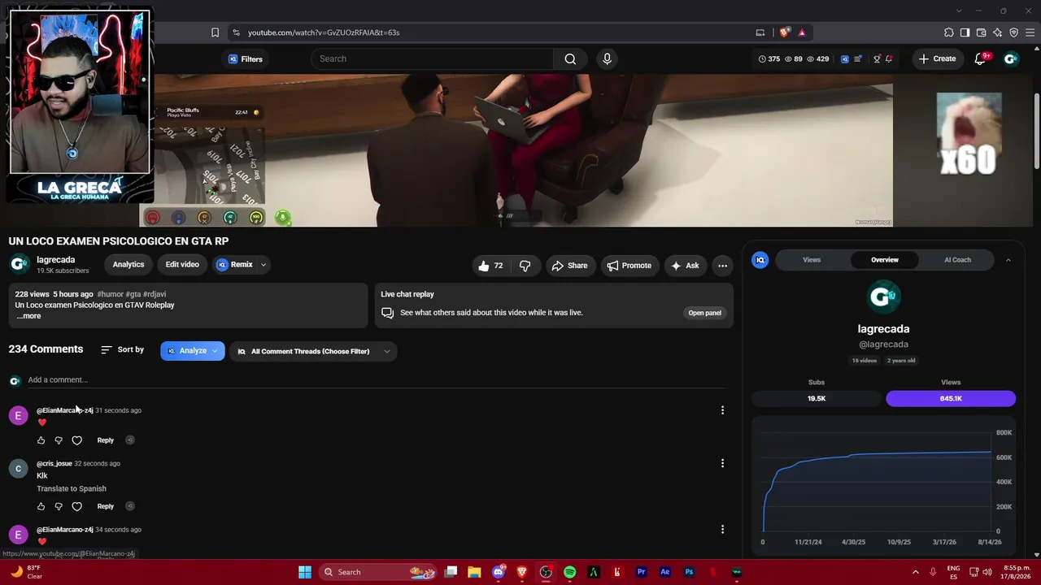Open options menu for first ElianMarcano comment
This screenshot has height=585, width=1041.
point(722,410)
